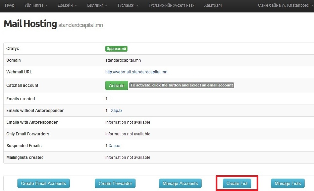Viewport: 314px width, 191px height.
Task: Open Manage Lists
Action: 287,183
